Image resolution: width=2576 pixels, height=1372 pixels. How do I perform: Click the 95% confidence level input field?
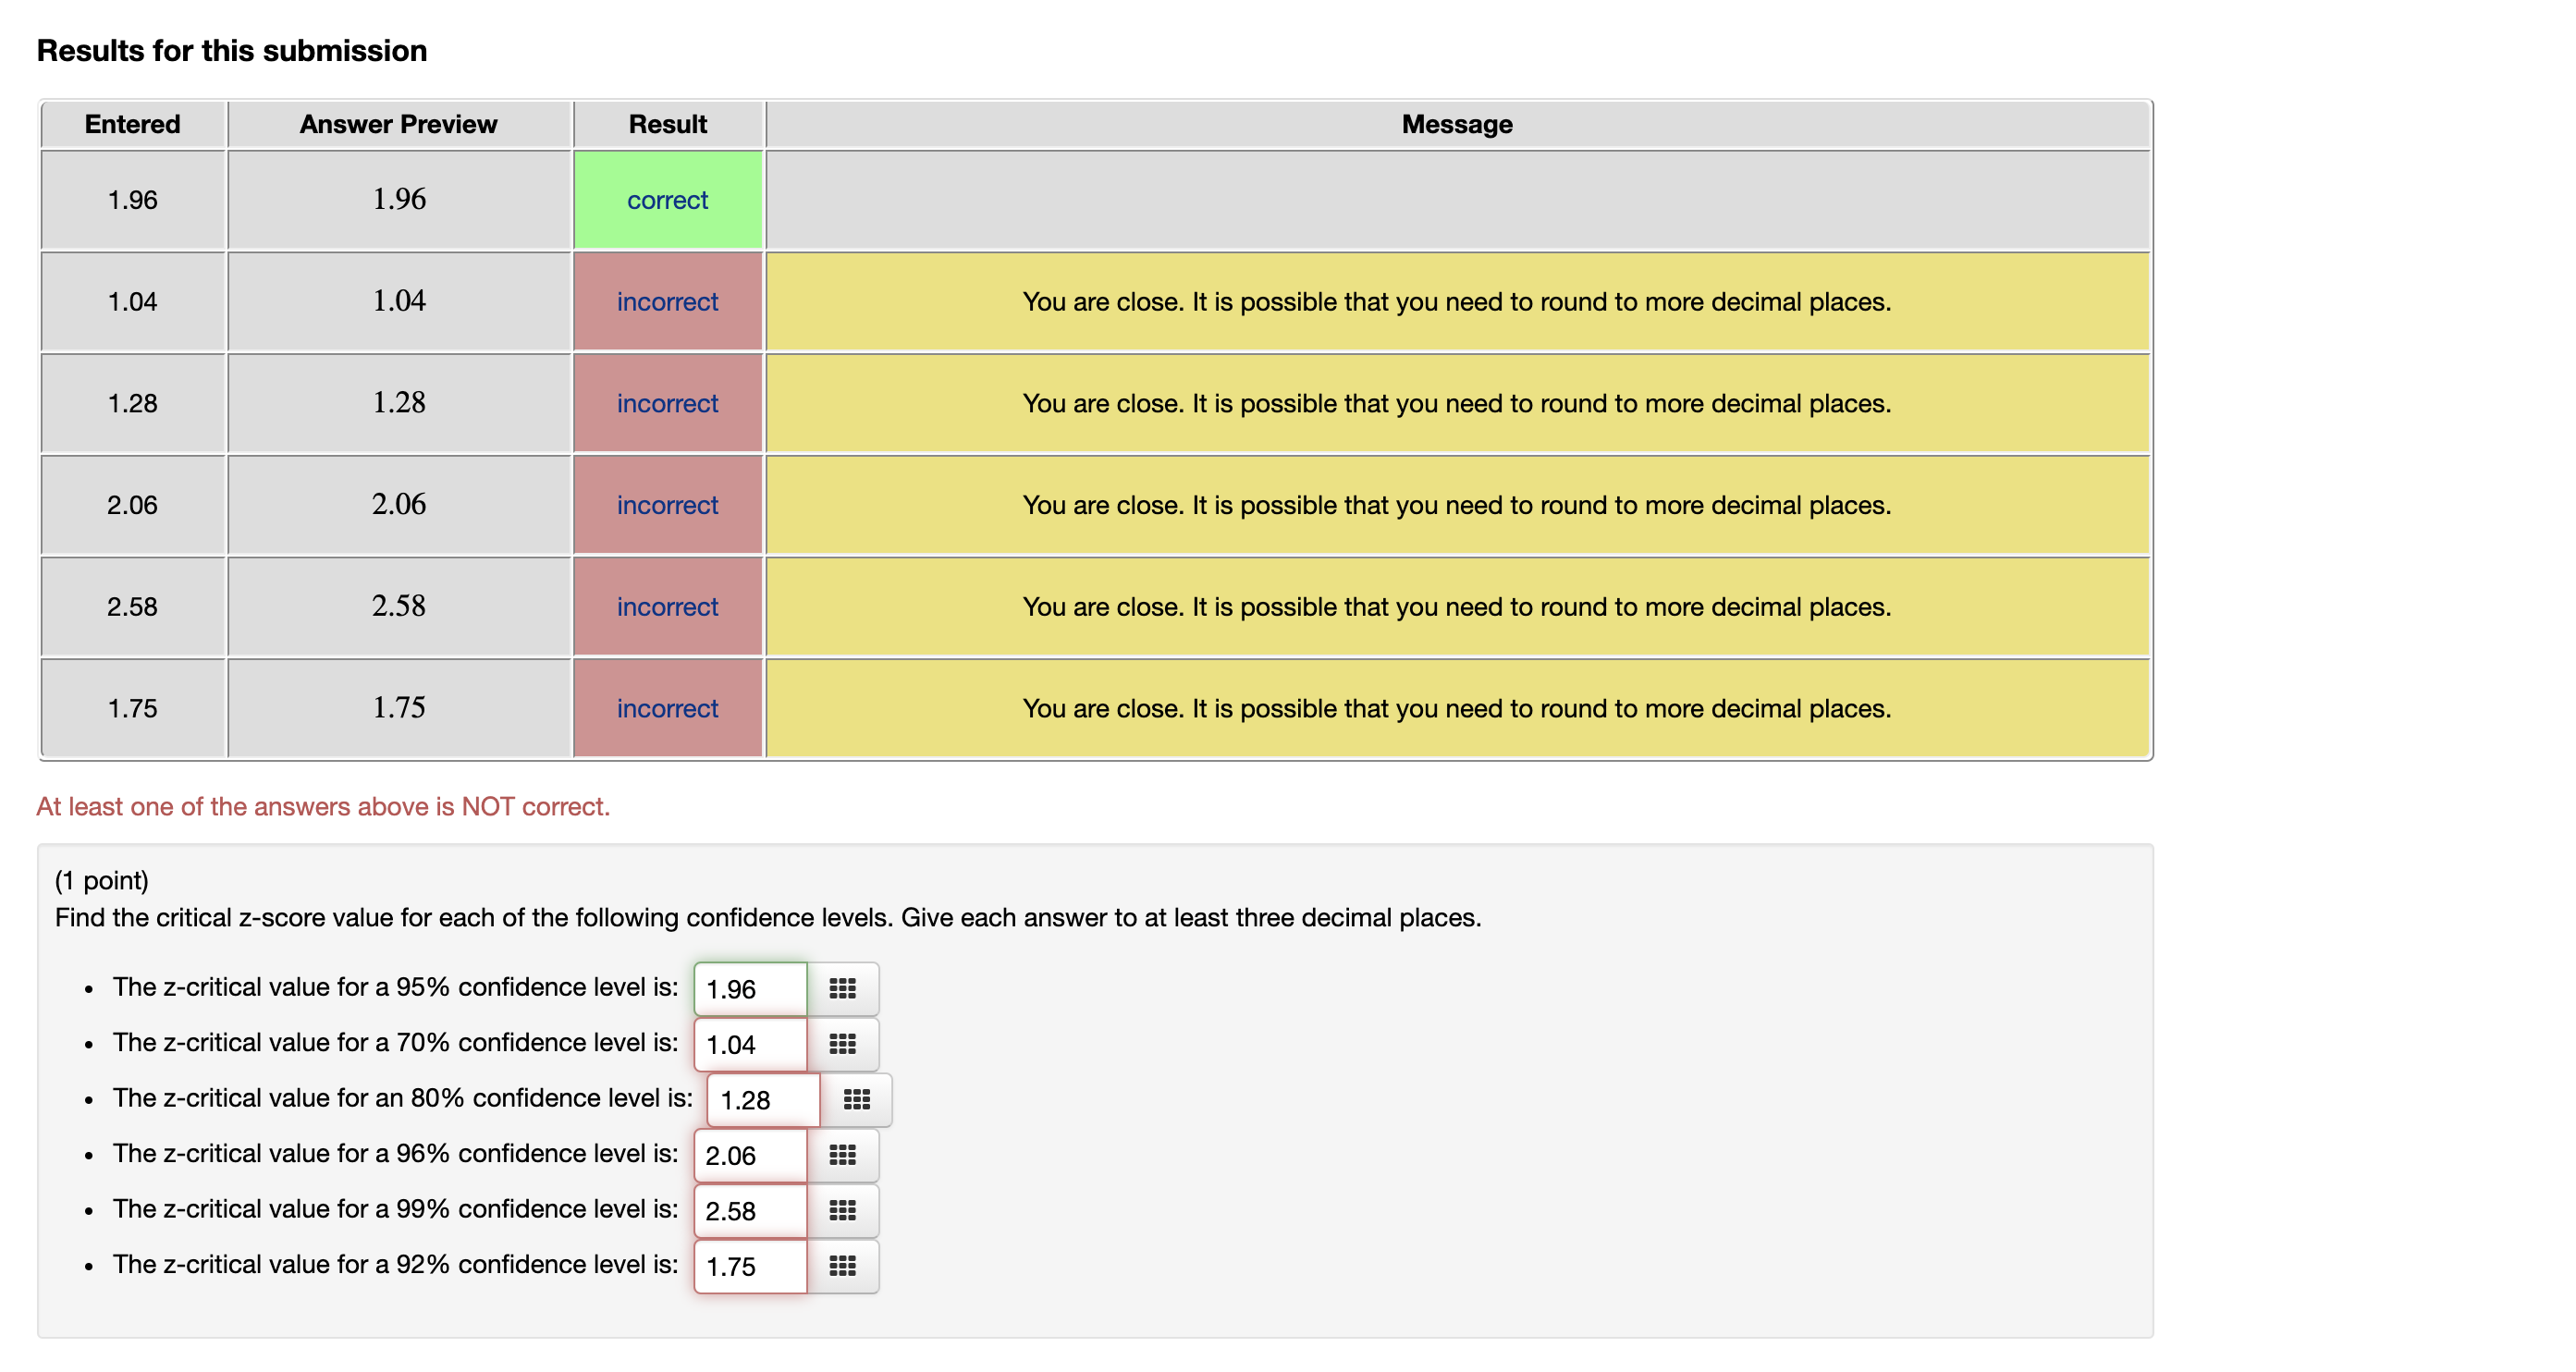pos(750,989)
